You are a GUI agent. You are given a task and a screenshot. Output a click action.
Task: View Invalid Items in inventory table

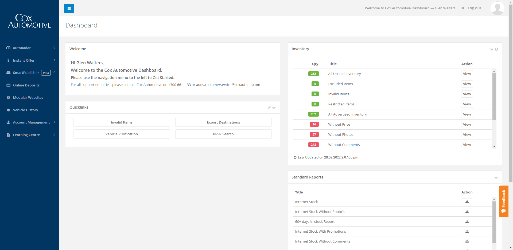[x=467, y=94]
